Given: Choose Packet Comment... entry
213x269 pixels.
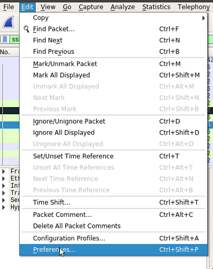Looking at the screenshot, I should 114,215.
